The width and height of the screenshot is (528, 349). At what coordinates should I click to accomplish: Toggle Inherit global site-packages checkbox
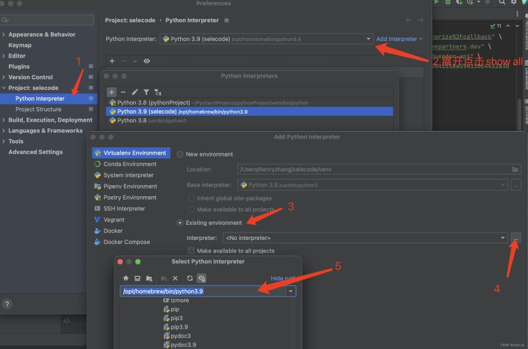coord(191,198)
